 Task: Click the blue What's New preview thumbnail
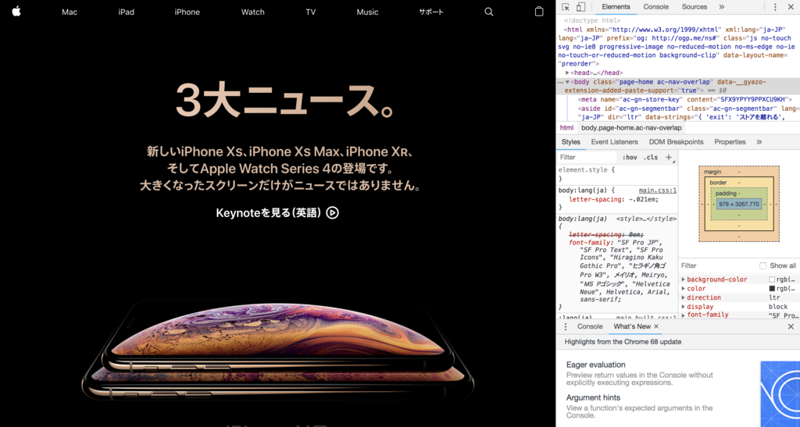[x=780, y=394]
